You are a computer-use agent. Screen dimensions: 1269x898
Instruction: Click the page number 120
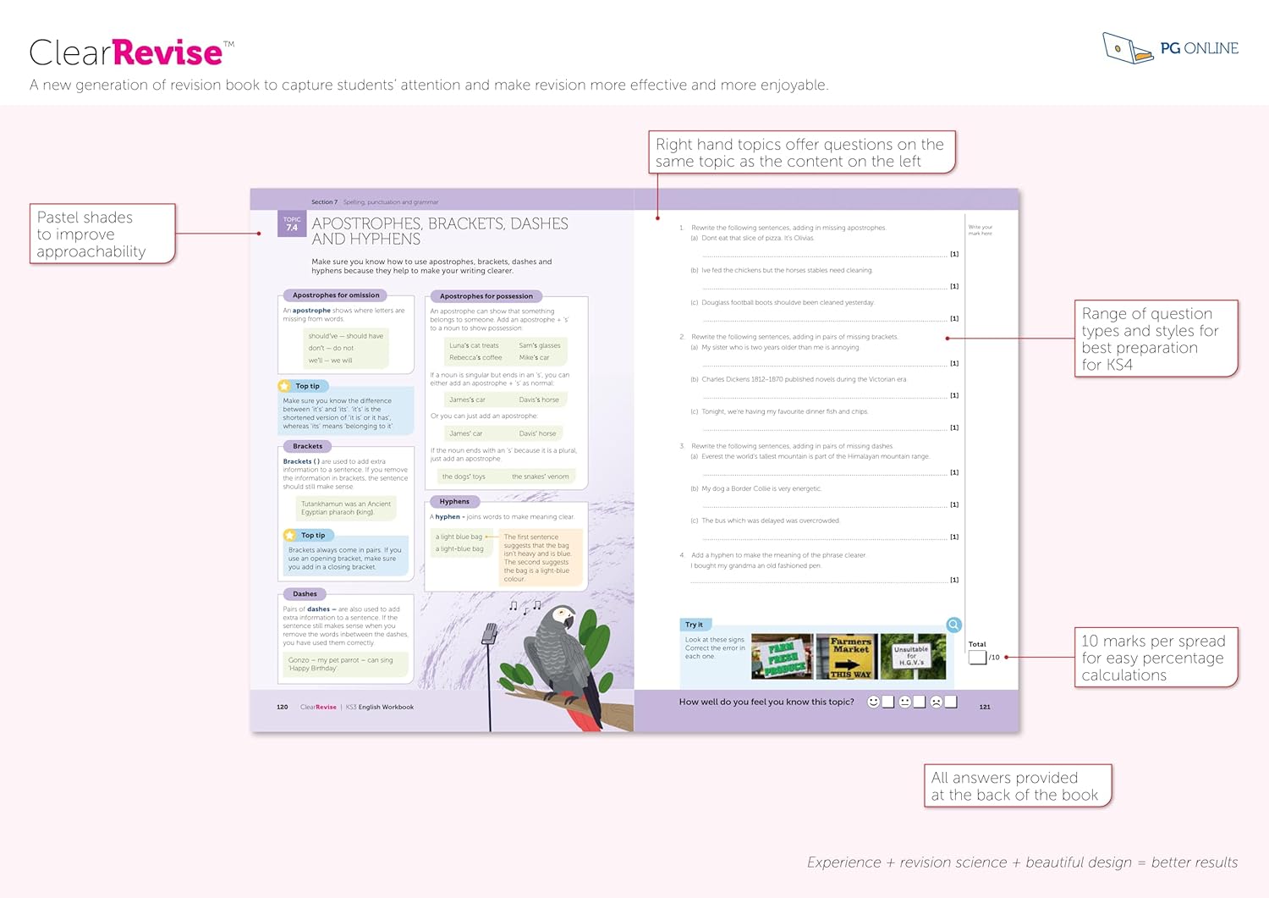[283, 707]
